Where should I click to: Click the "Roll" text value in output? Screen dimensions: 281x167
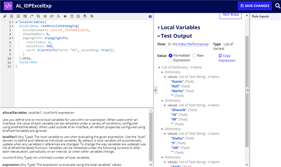tap(175, 86)
